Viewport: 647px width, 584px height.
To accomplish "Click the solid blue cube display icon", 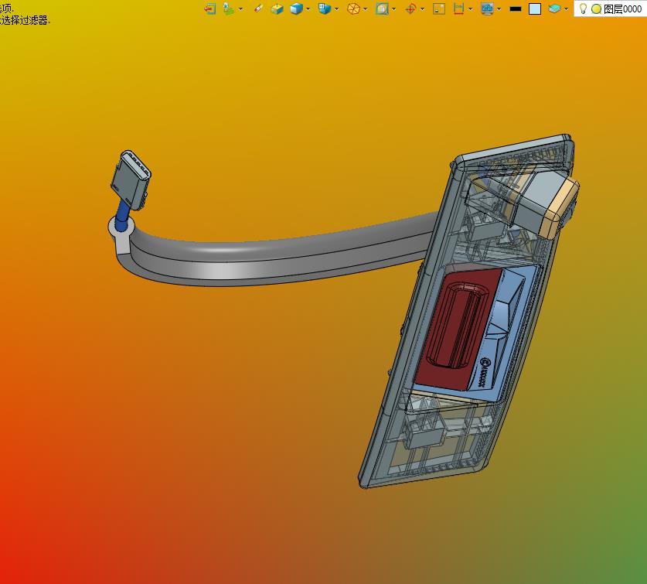I will [x=296, y=9].
